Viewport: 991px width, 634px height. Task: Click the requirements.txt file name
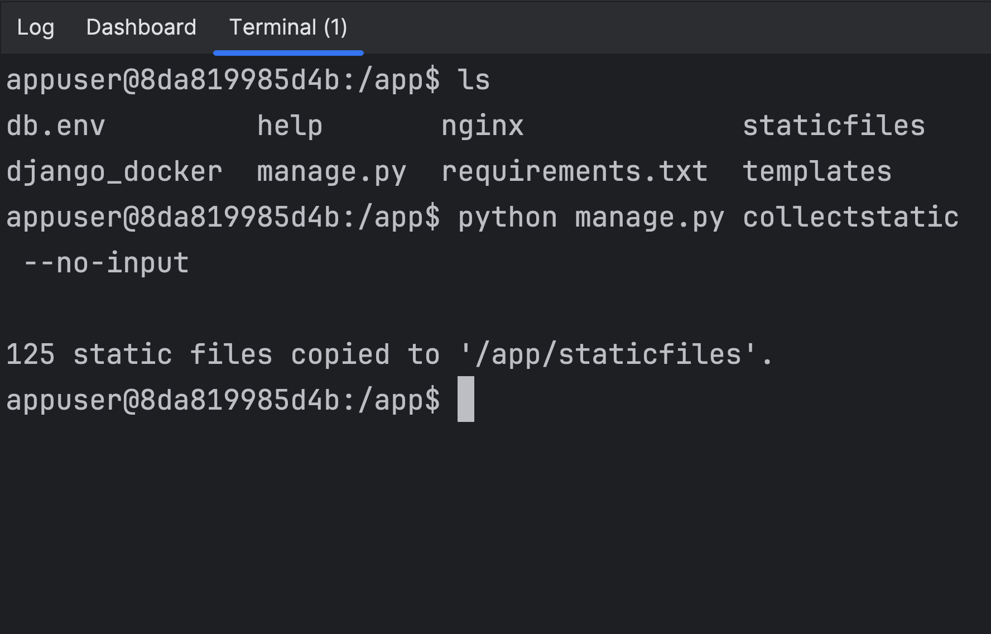pos(574,172)
